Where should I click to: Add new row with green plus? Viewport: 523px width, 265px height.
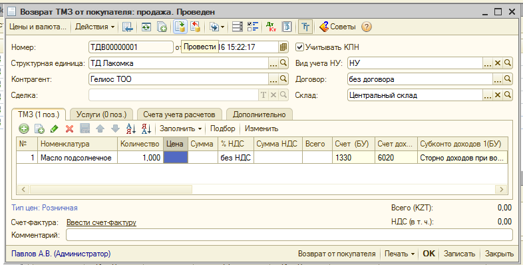coord(24,129)
